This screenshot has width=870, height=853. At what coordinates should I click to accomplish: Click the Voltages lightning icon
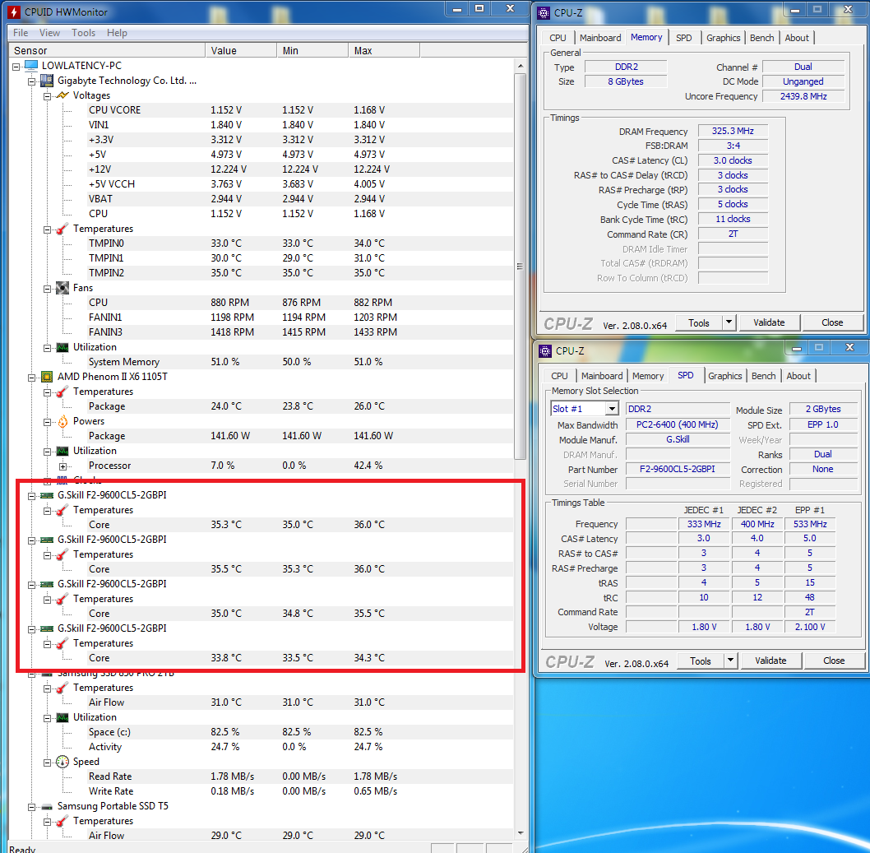pyautogui.click(x=62, y=95)
